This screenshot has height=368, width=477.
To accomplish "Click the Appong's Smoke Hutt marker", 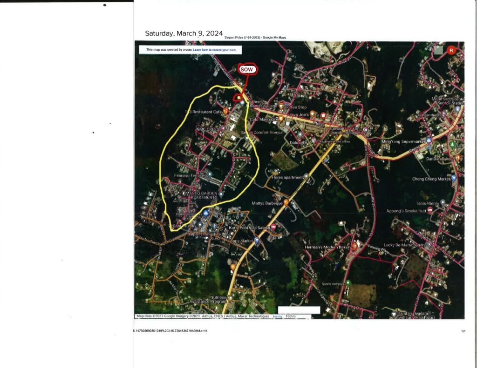I will coord(429,210).
